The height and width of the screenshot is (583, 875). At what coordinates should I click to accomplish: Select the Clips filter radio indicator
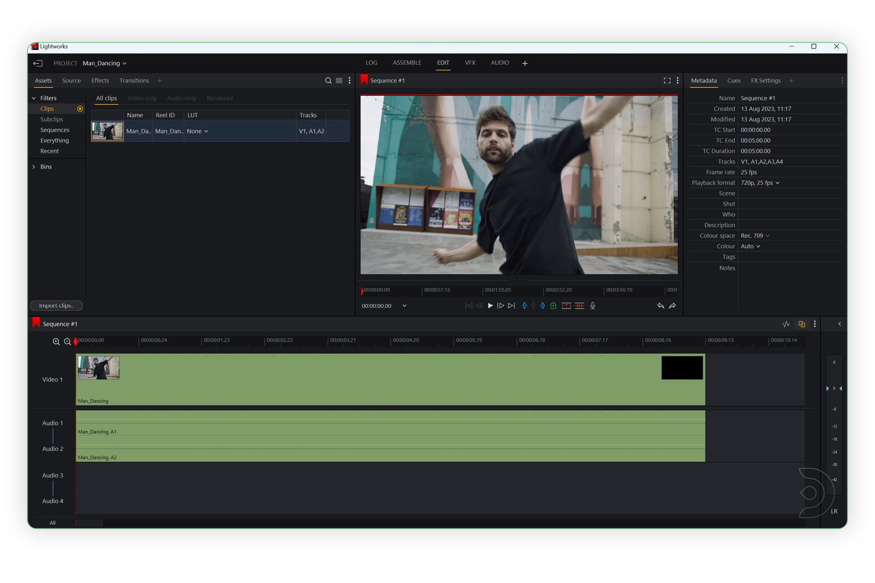coord(80,109)
